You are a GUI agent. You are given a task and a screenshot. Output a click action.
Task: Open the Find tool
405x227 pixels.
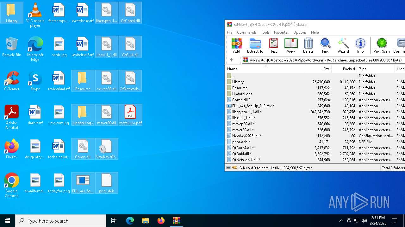[326, 45]
